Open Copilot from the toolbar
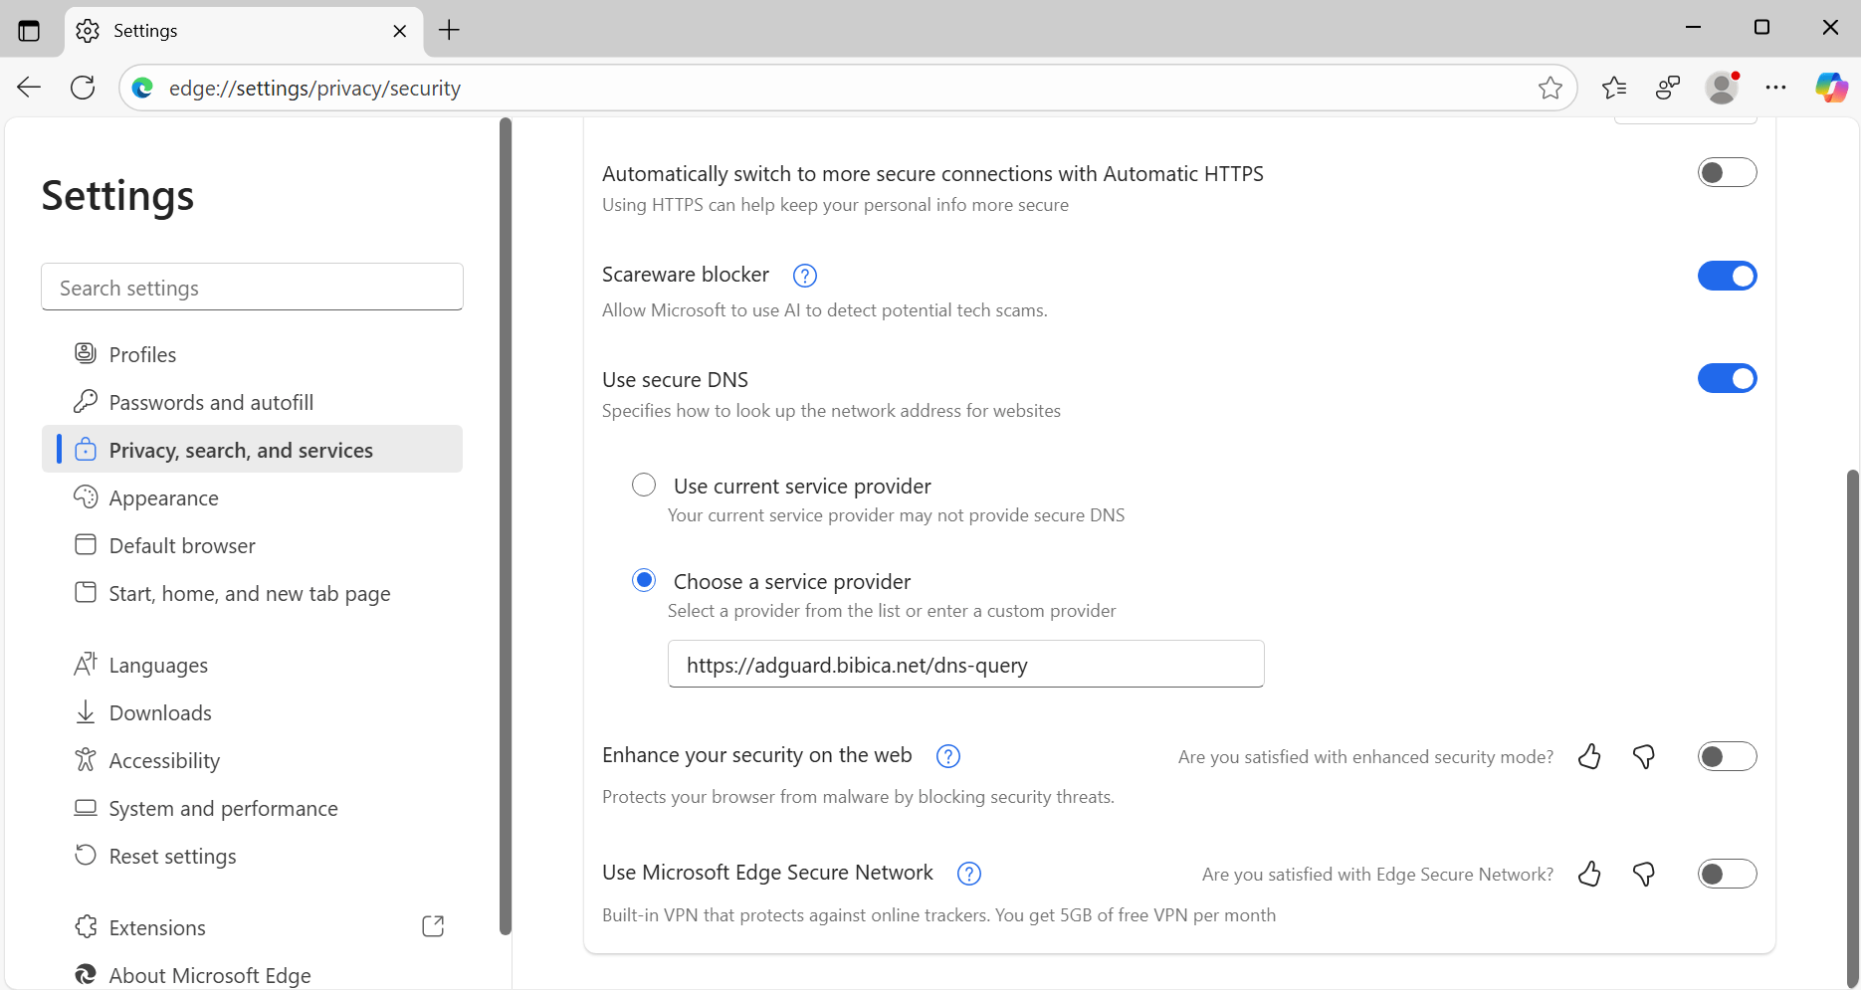 pyautogui.click(x=1830, y=88)
